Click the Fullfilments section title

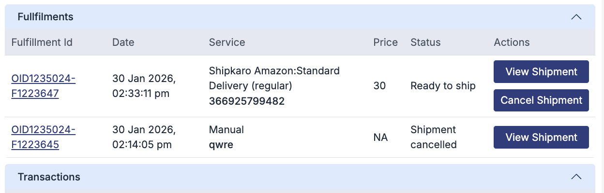click(x=45, y=17)
